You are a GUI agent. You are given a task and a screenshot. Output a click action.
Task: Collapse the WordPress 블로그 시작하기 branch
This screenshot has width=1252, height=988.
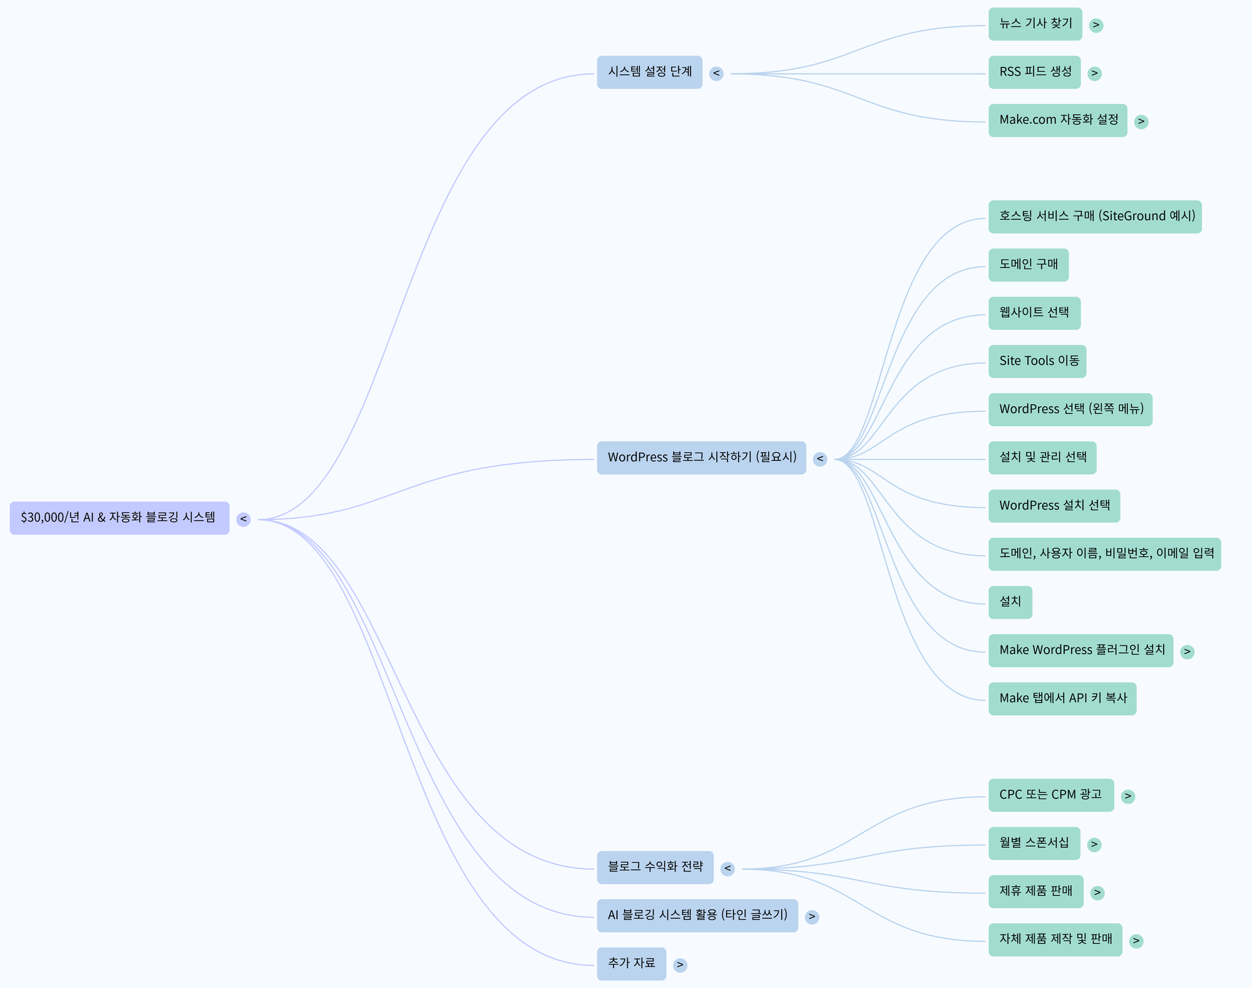(x=820, y=459)
